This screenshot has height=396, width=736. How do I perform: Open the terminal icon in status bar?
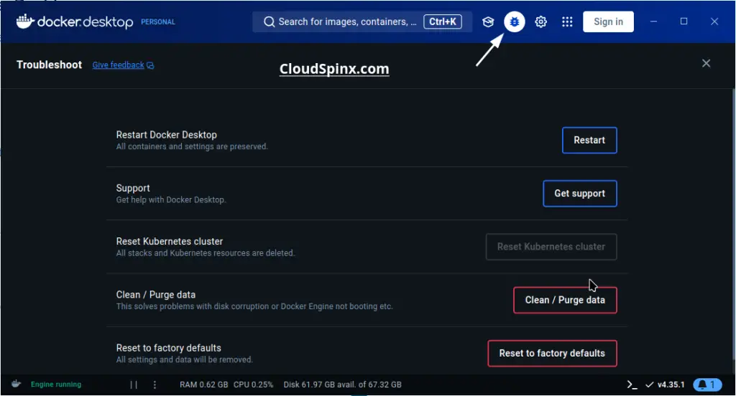tap(632, 385)
